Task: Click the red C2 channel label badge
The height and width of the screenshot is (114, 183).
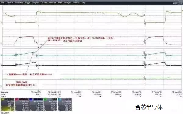Action: click(17, 99)
